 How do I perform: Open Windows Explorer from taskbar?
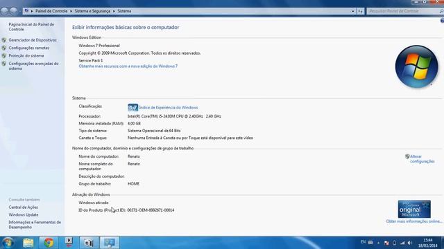[x=28, y=243]
